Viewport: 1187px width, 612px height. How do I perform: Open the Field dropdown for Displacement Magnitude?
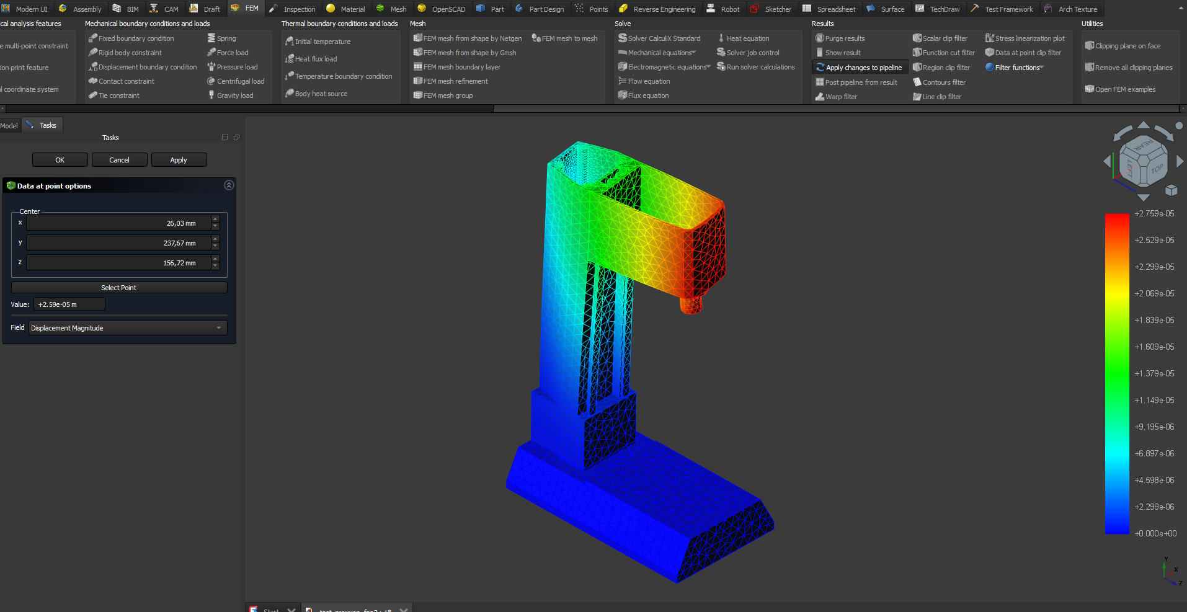coord(128,328)
